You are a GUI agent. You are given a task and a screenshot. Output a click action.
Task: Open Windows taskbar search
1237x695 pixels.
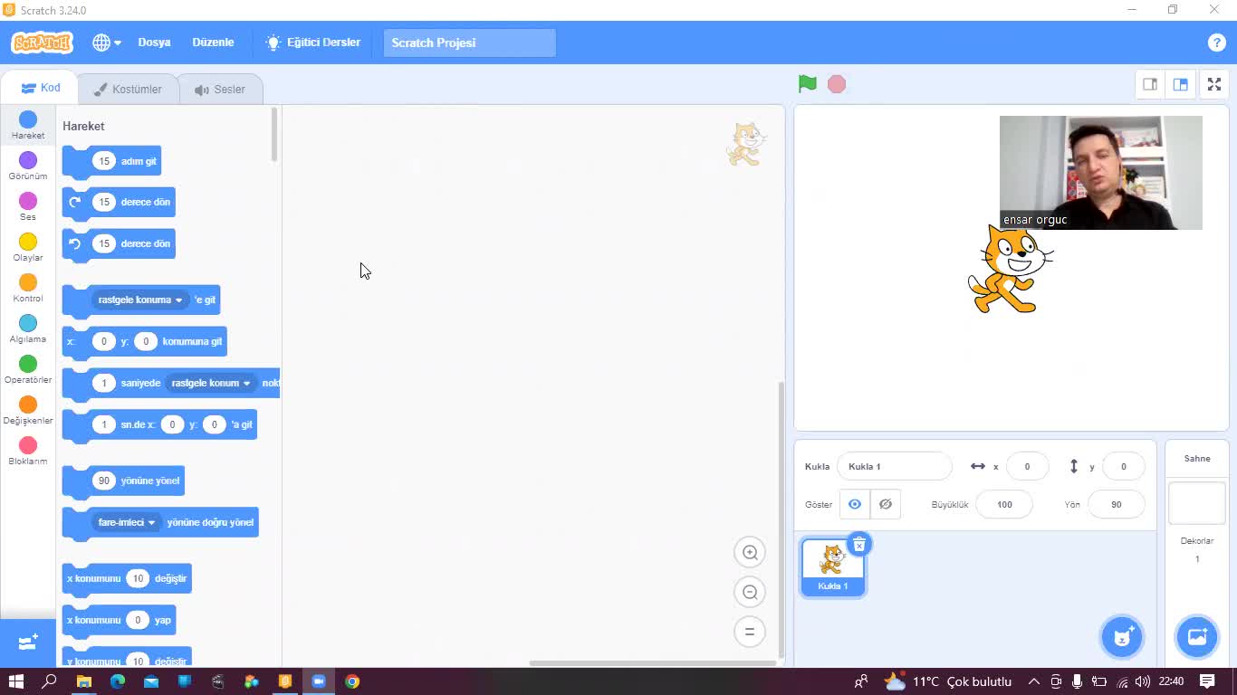[50, 681]
